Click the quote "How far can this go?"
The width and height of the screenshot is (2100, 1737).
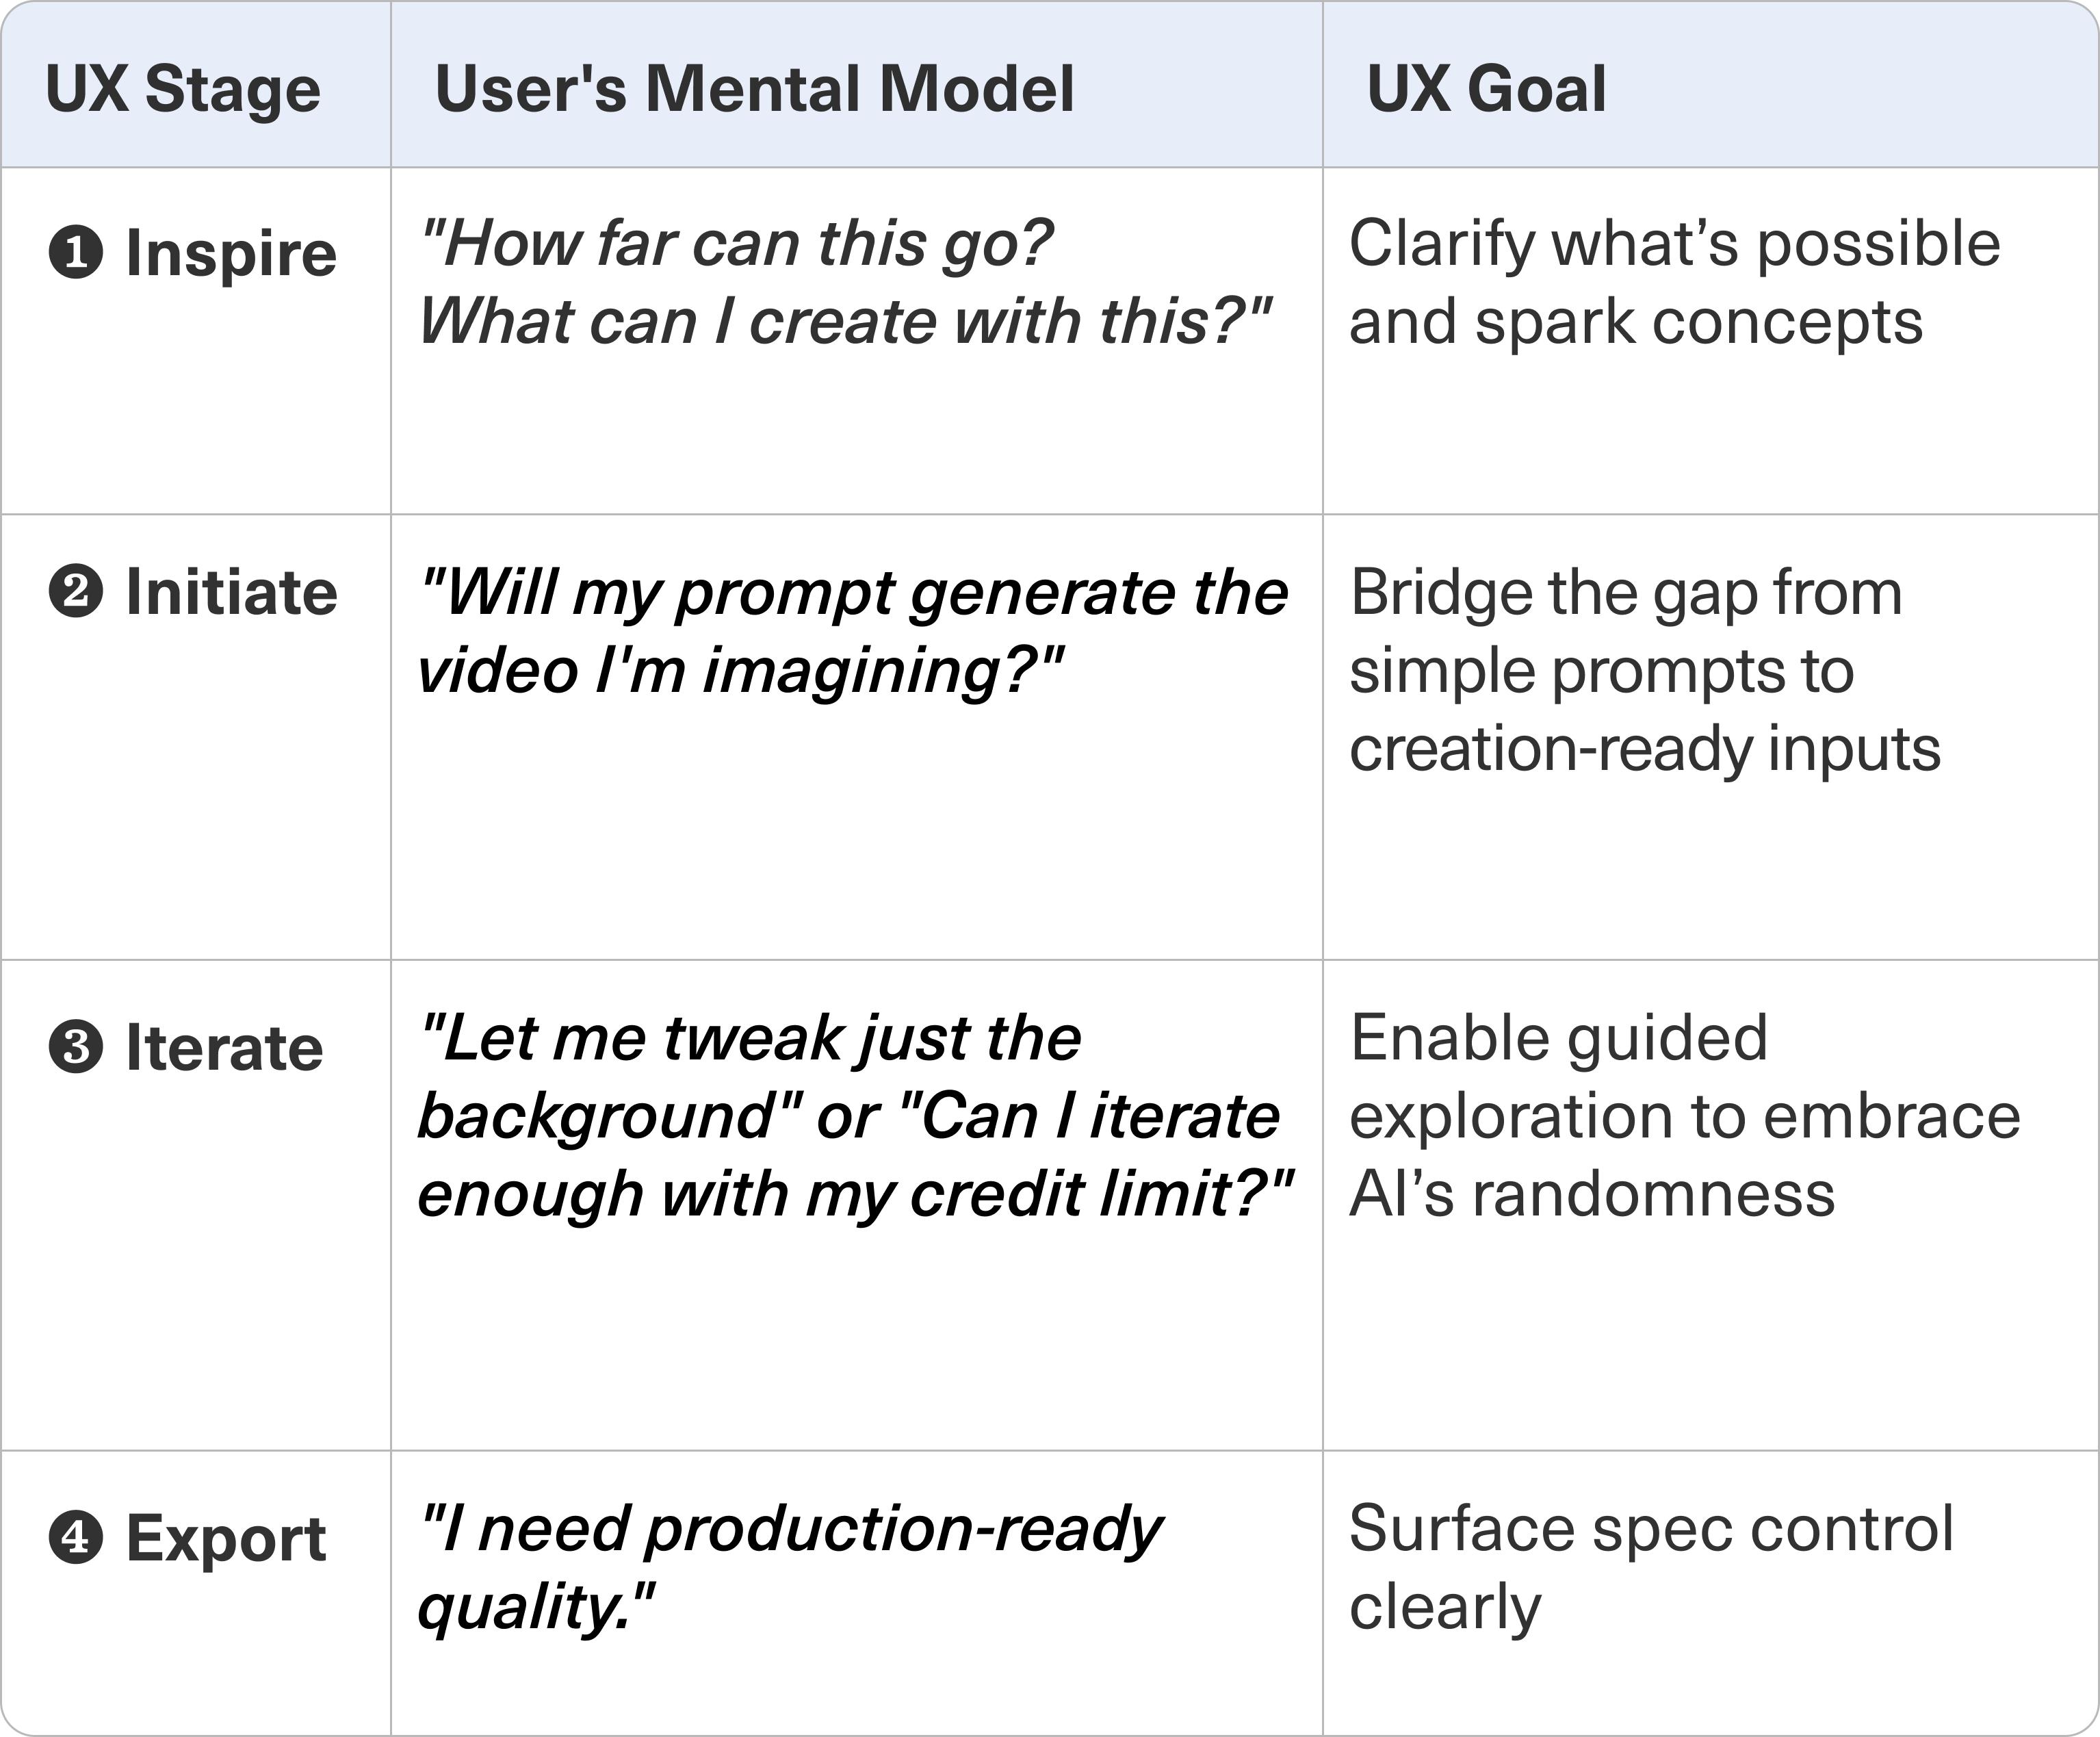[x=737, y=243]
